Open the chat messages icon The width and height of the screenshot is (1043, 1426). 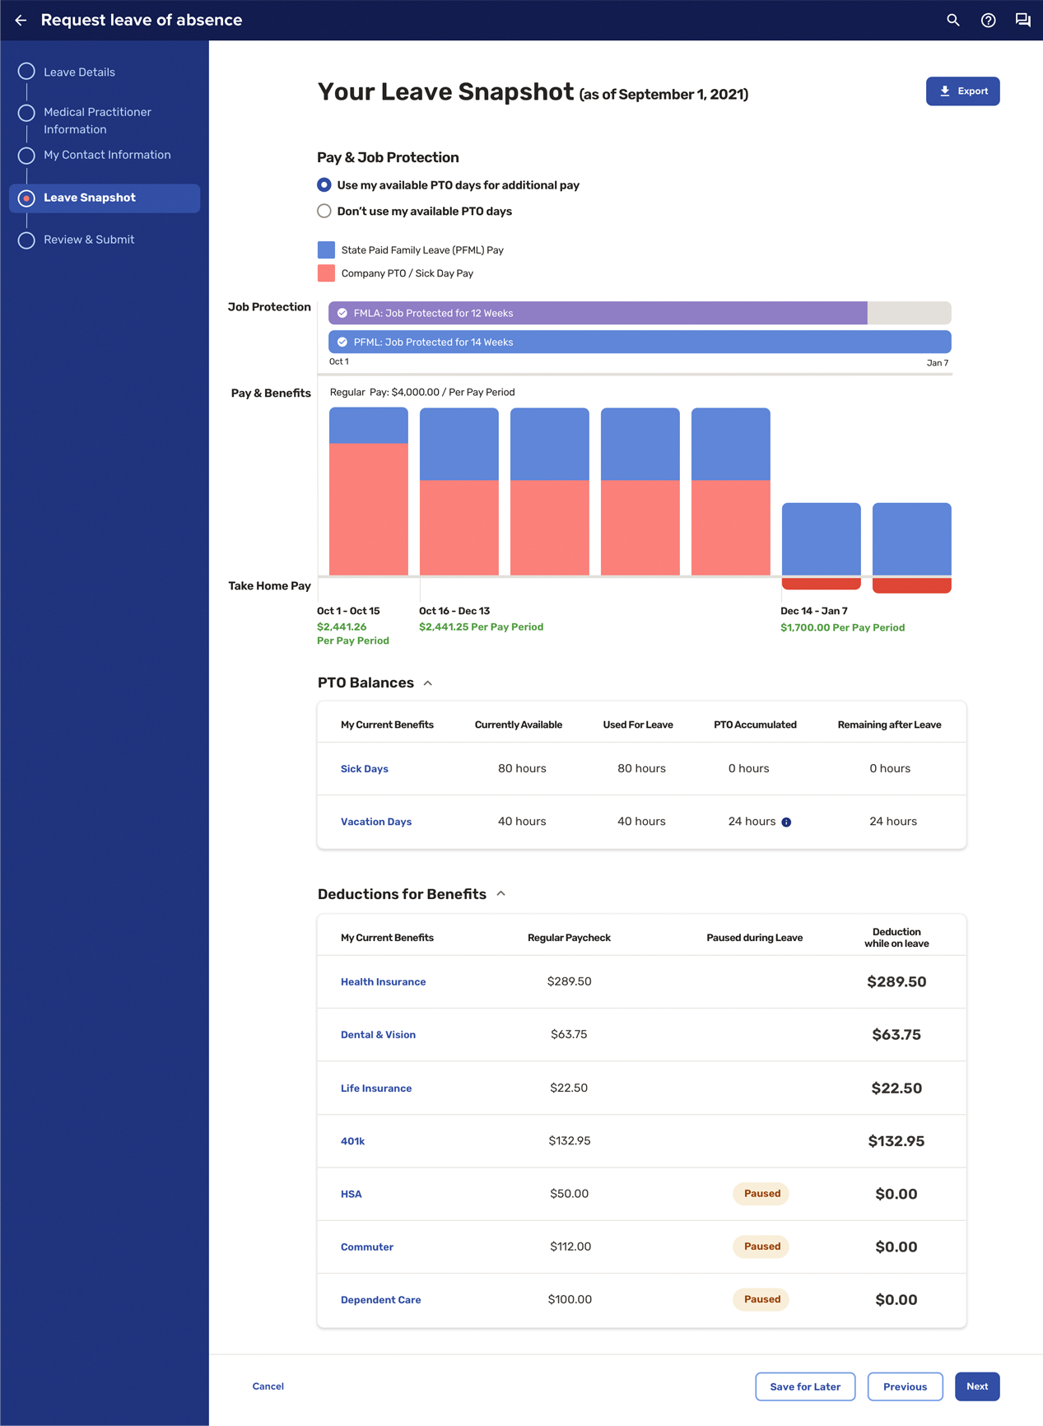[x=1022, y=21]
